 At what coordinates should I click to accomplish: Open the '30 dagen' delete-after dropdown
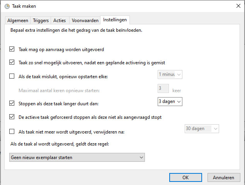point(202,128)
